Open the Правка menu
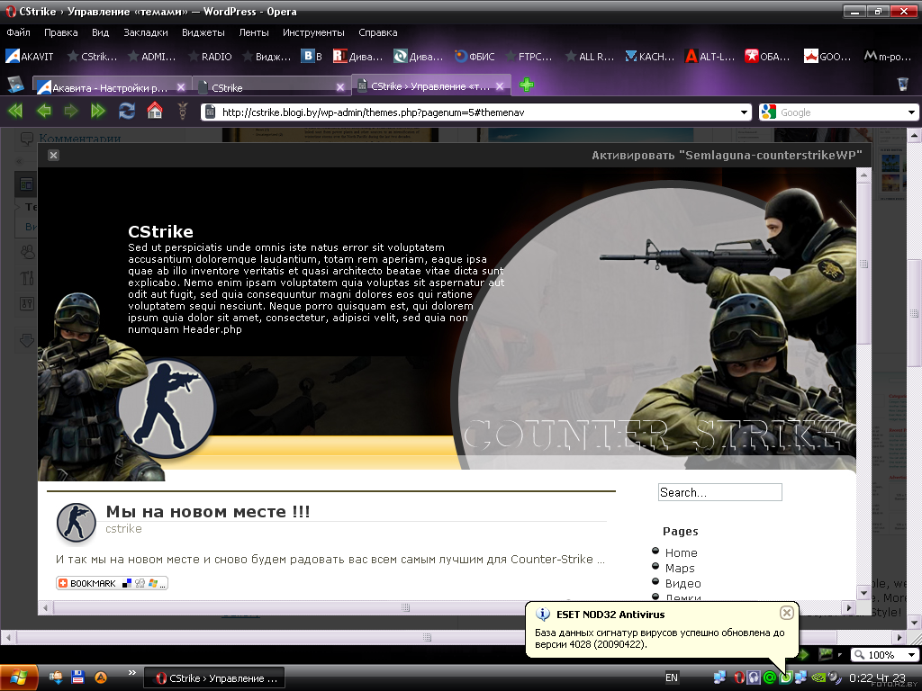This screenshot has width=922, height=691. 60,32
